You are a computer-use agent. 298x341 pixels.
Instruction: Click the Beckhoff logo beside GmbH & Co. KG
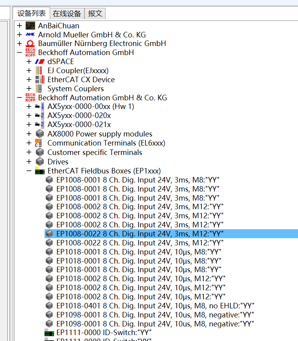pos(30,98)
